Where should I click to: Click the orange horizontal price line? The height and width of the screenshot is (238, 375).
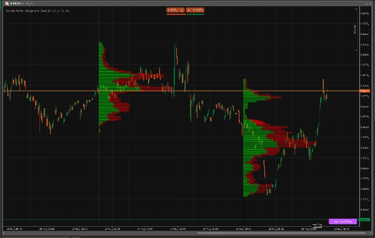tap(181, 91)
